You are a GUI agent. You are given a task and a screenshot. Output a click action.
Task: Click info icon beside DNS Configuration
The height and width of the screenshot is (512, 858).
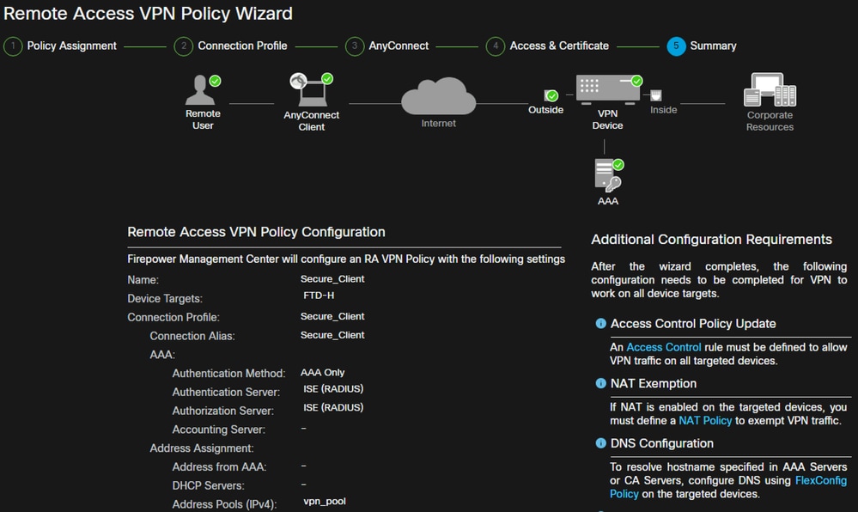pyautogui.click(x=601, y=443)
